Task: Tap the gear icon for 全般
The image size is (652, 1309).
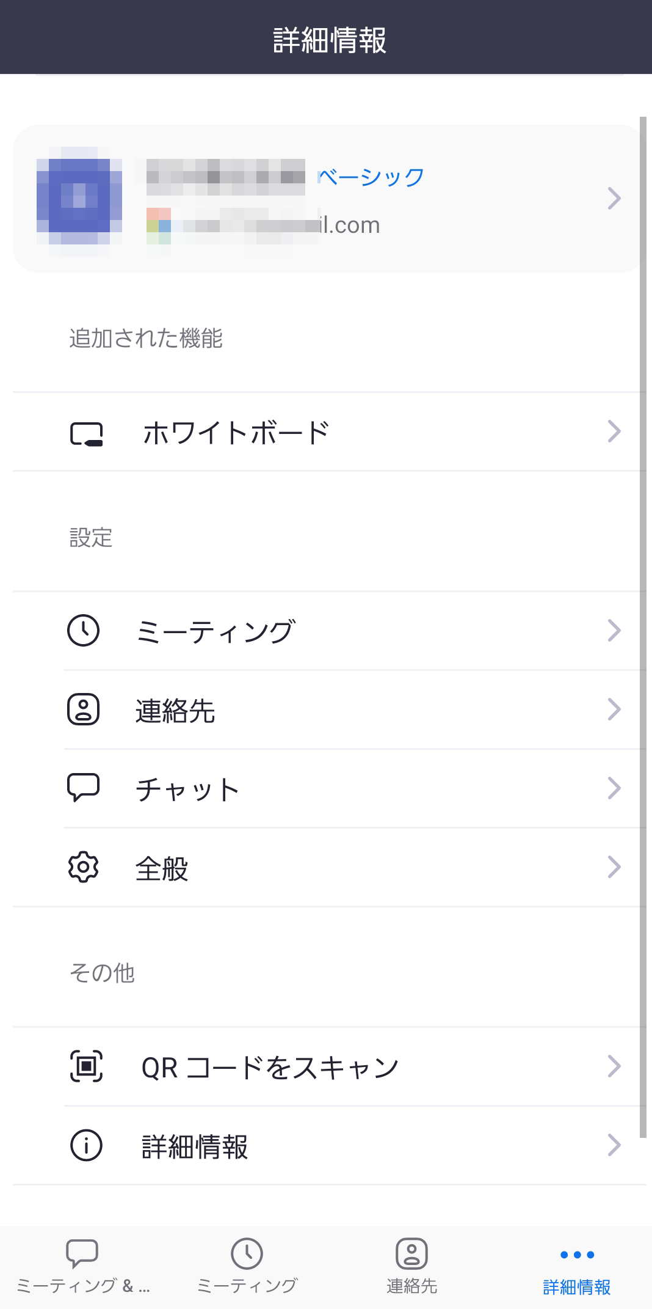Action: [x=83, y=867]
